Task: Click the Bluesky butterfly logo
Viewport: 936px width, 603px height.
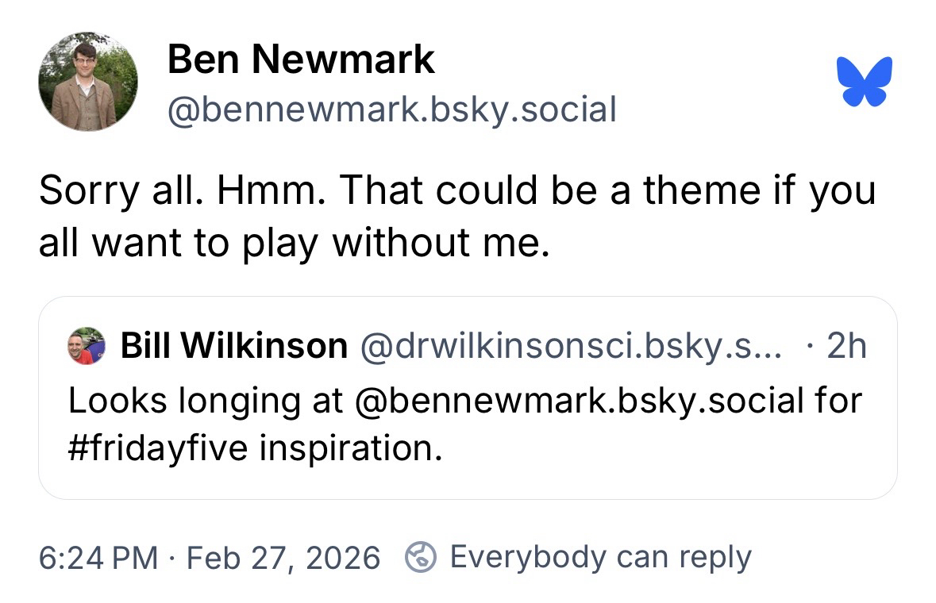Action: click(865, 81)
